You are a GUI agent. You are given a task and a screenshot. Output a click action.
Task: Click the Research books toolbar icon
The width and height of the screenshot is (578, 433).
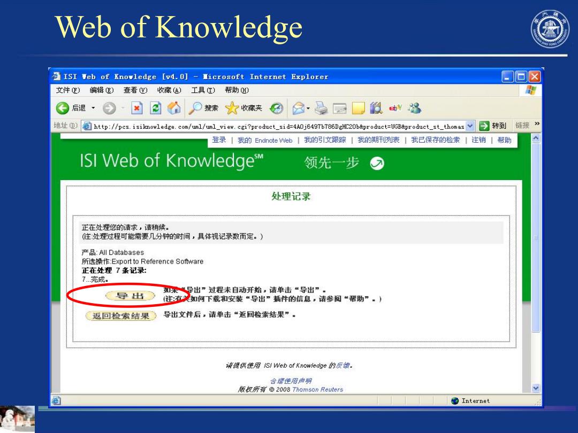click(x=376, y=108)
